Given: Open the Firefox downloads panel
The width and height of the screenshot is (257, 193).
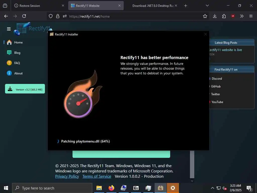Looking at the screenshot, I should pyautogui.click(x=215, y=16).
